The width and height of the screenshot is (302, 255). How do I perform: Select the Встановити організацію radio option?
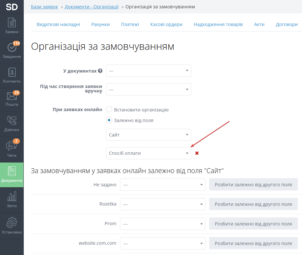(x=109, y=110)
